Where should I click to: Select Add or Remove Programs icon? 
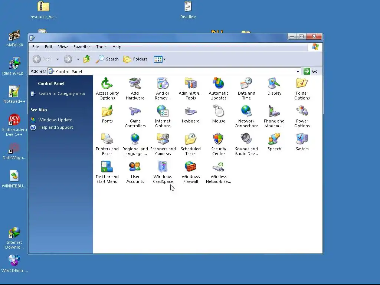(x=163, y=89)
